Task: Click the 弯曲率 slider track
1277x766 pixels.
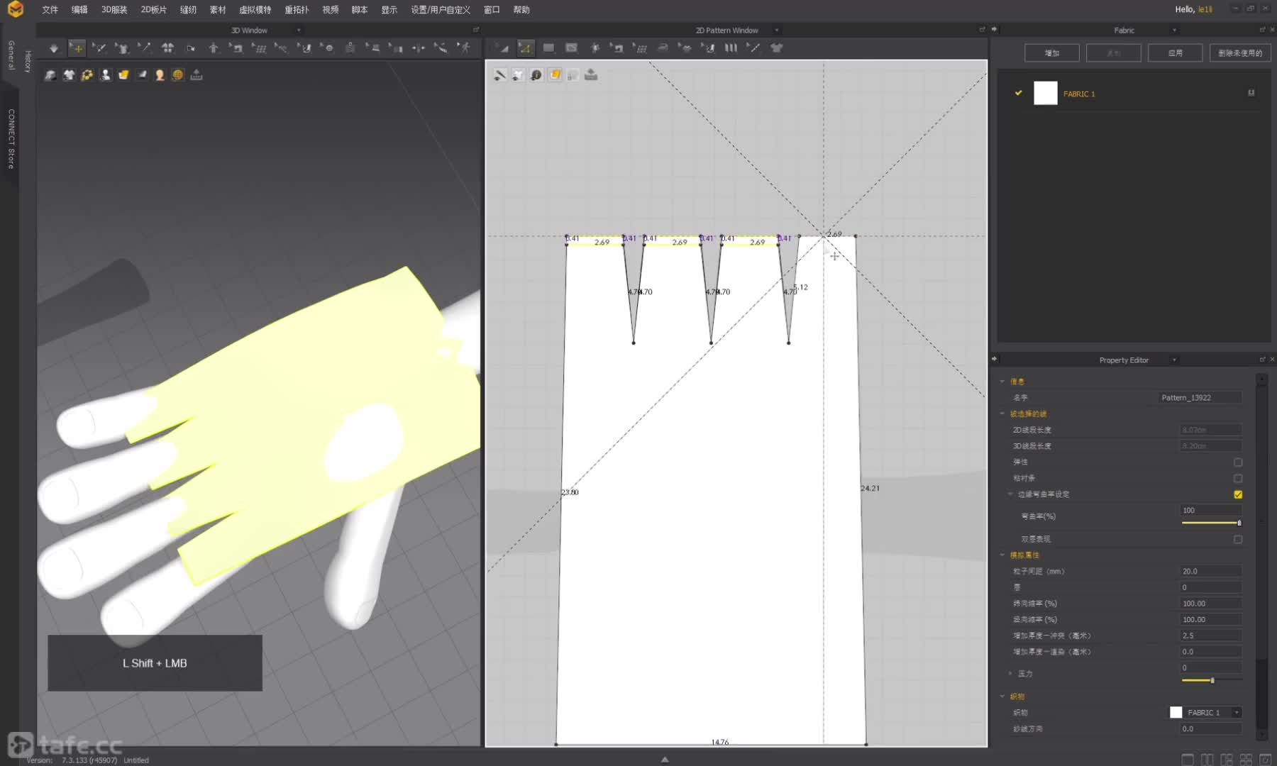Action: tap(1211, 523)
